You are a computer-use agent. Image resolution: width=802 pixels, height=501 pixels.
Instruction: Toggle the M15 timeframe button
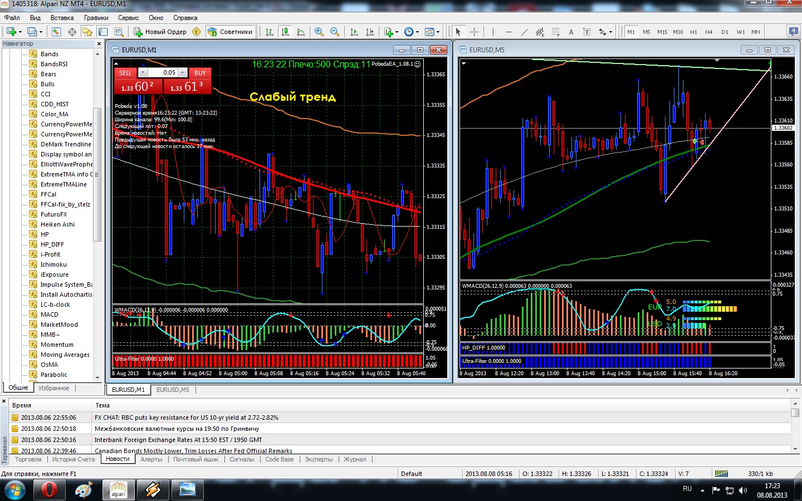coord(662,32)
